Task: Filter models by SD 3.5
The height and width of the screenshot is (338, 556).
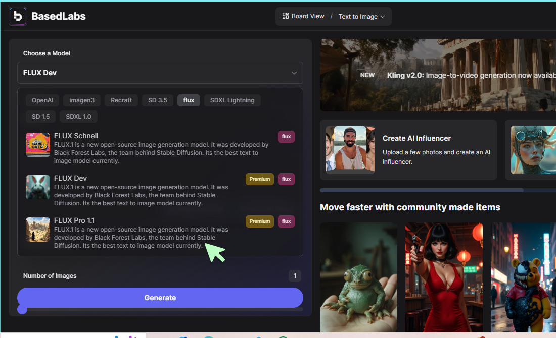Action: (157, 100)
